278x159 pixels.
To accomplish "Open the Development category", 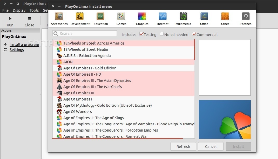I will click(80, 19).
